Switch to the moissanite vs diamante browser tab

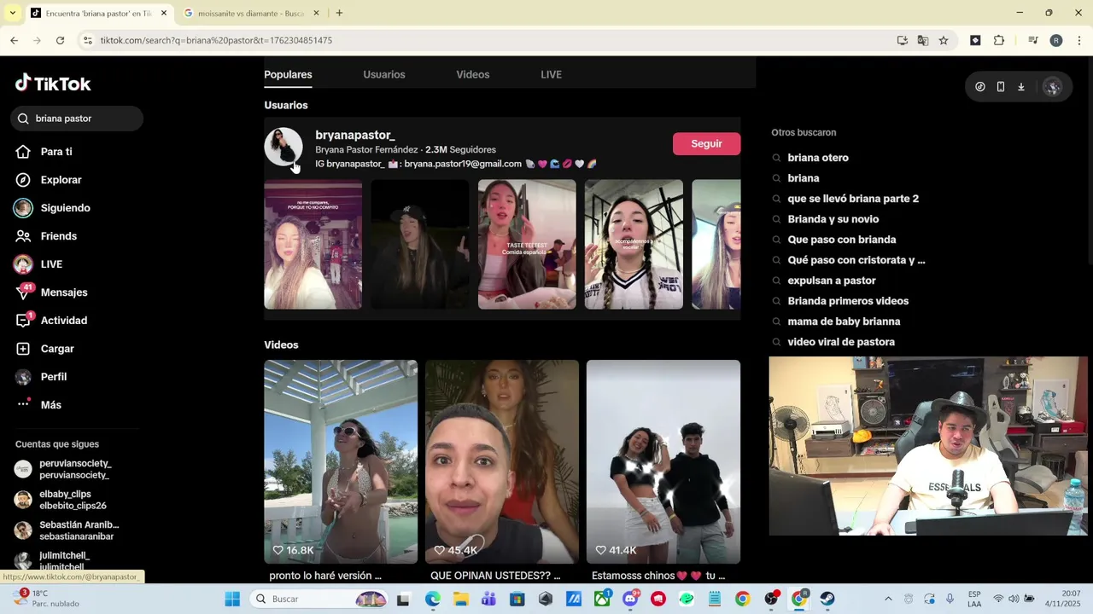pyautogui.click(x=251, y=14)
